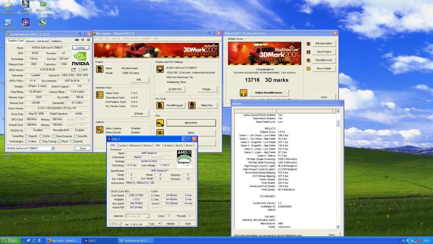
Task: Switch to the Sensors tab in GPU-Z
Action: (30, 41)
